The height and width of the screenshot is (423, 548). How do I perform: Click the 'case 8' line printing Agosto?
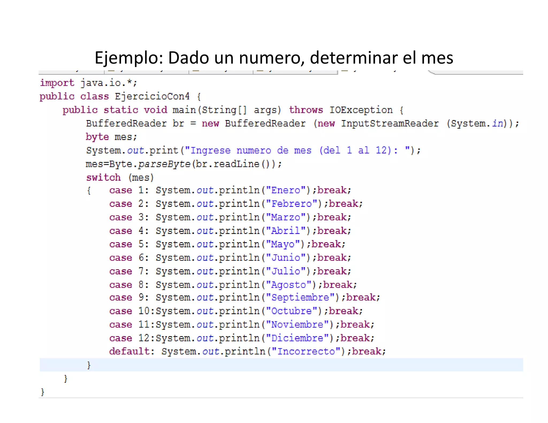tap(233, 285)
